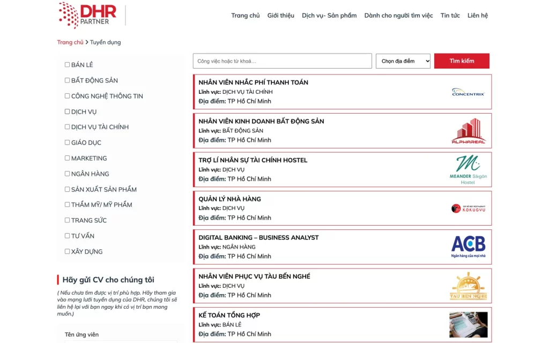Enable the XÂY DỰNG filter checkbox

coord(67,251)
